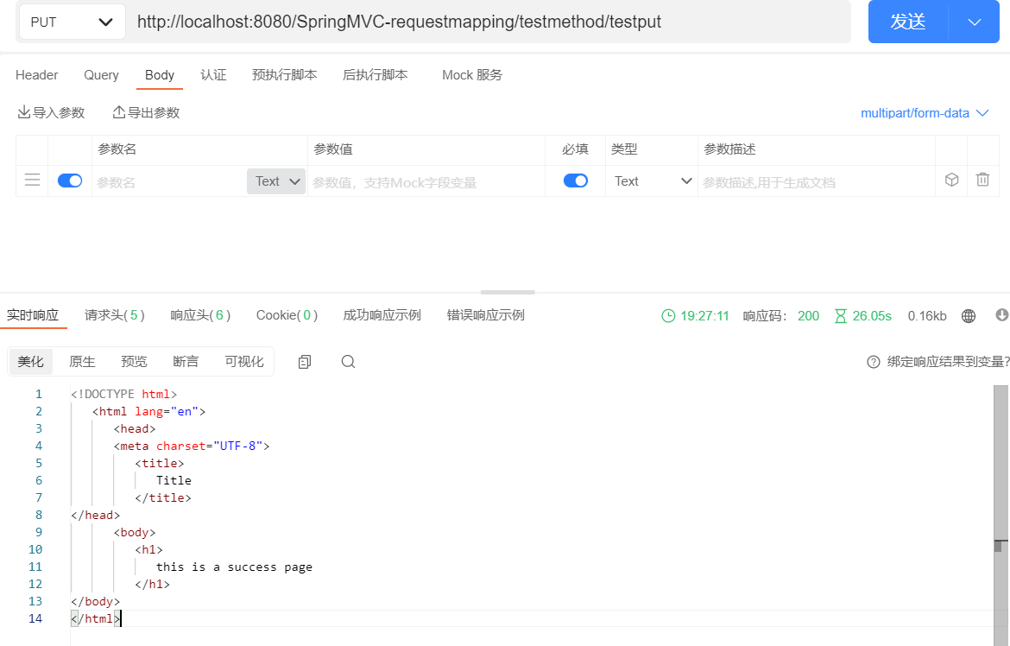The width and height of the screenshot is (1010, 646).
Task: Click the globe icon in response status
Action: click(x=968, y=316)
